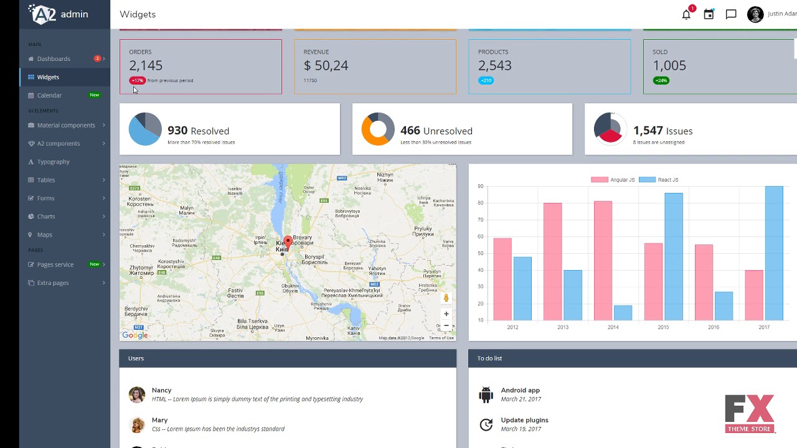Image resolution: width=797 pixels, height=448 pixels.
Task: Click the Calendar sidebar icon
Action: [x=31, y=95]
